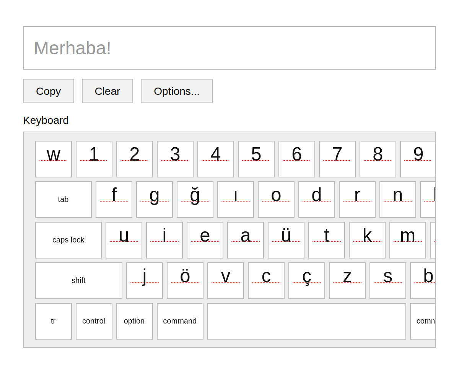Tap the r key
The height and width of the screenshot is (374, 459).
(x=357, y=200)
